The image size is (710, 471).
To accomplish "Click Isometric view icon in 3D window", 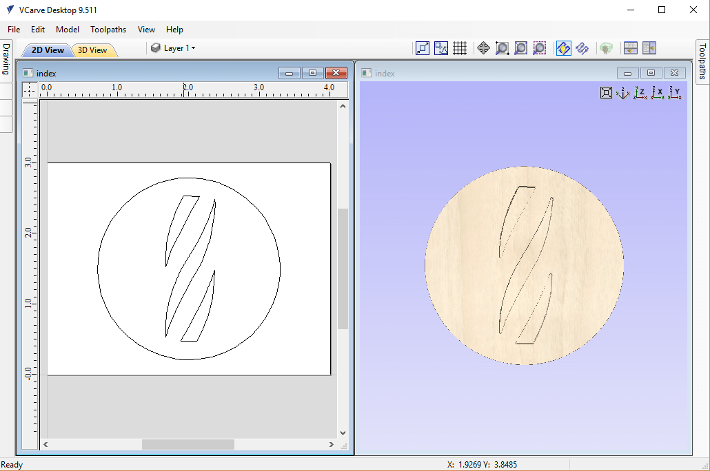I will [624, 93].
